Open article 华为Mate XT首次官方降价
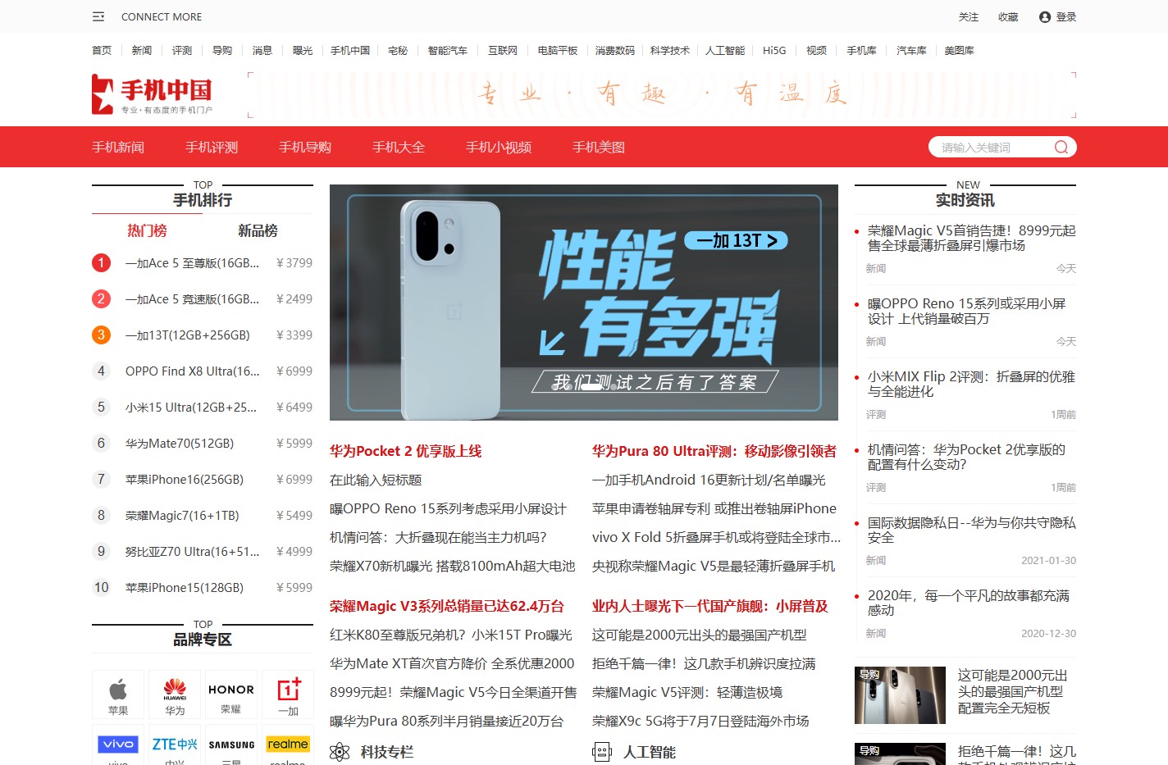The width and height of the screenshot is (1168, 765). pos(452,663)
